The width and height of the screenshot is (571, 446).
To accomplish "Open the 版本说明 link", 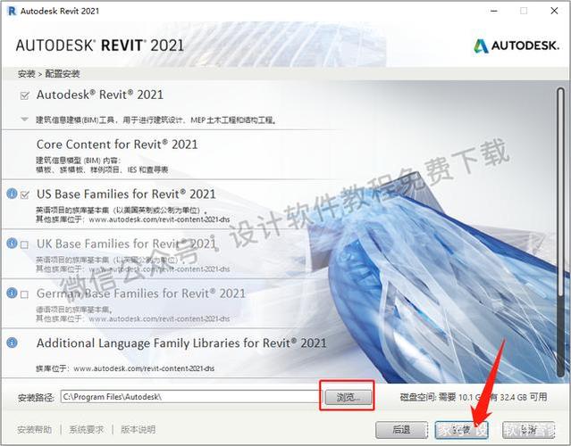I will click(139, 430).
